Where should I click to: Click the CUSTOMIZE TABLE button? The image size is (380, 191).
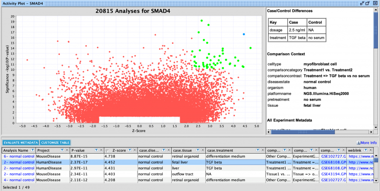tap(55, 143)
